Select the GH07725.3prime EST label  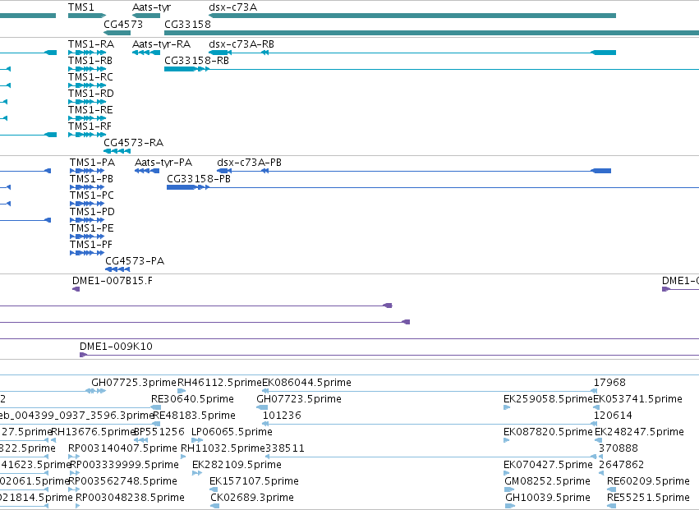134,383
